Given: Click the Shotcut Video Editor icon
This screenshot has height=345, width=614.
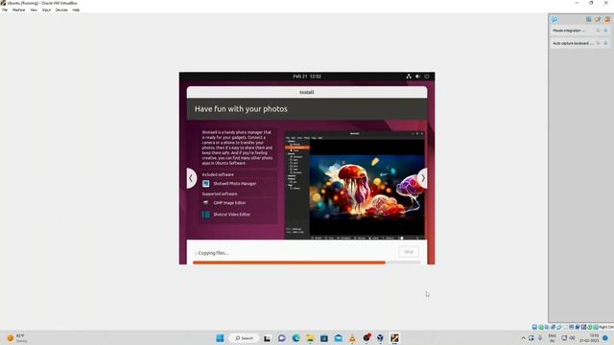Looking at the screenshot, I should [206, 215].
